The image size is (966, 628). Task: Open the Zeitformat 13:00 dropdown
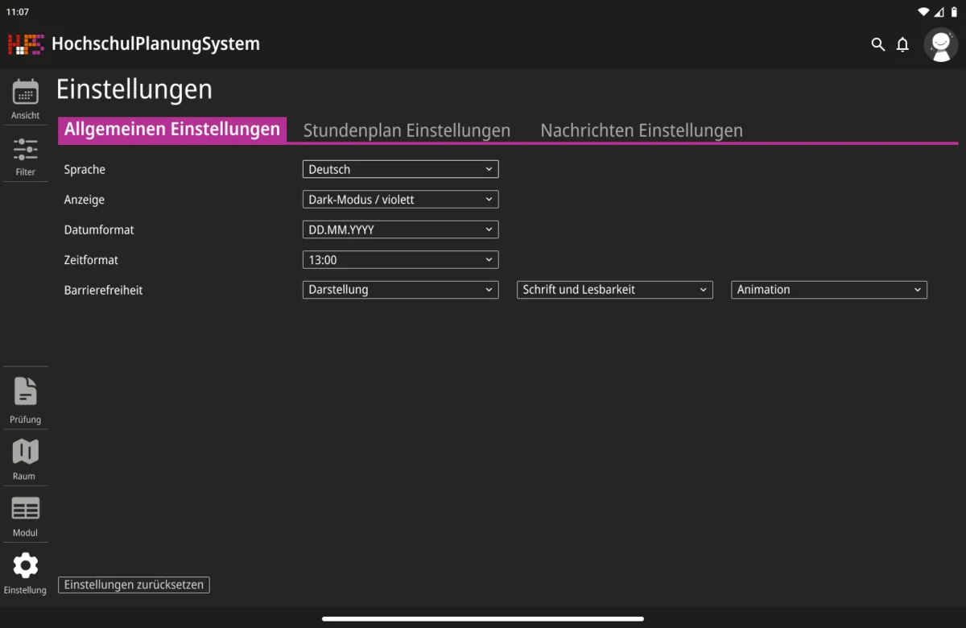(400, 260)
